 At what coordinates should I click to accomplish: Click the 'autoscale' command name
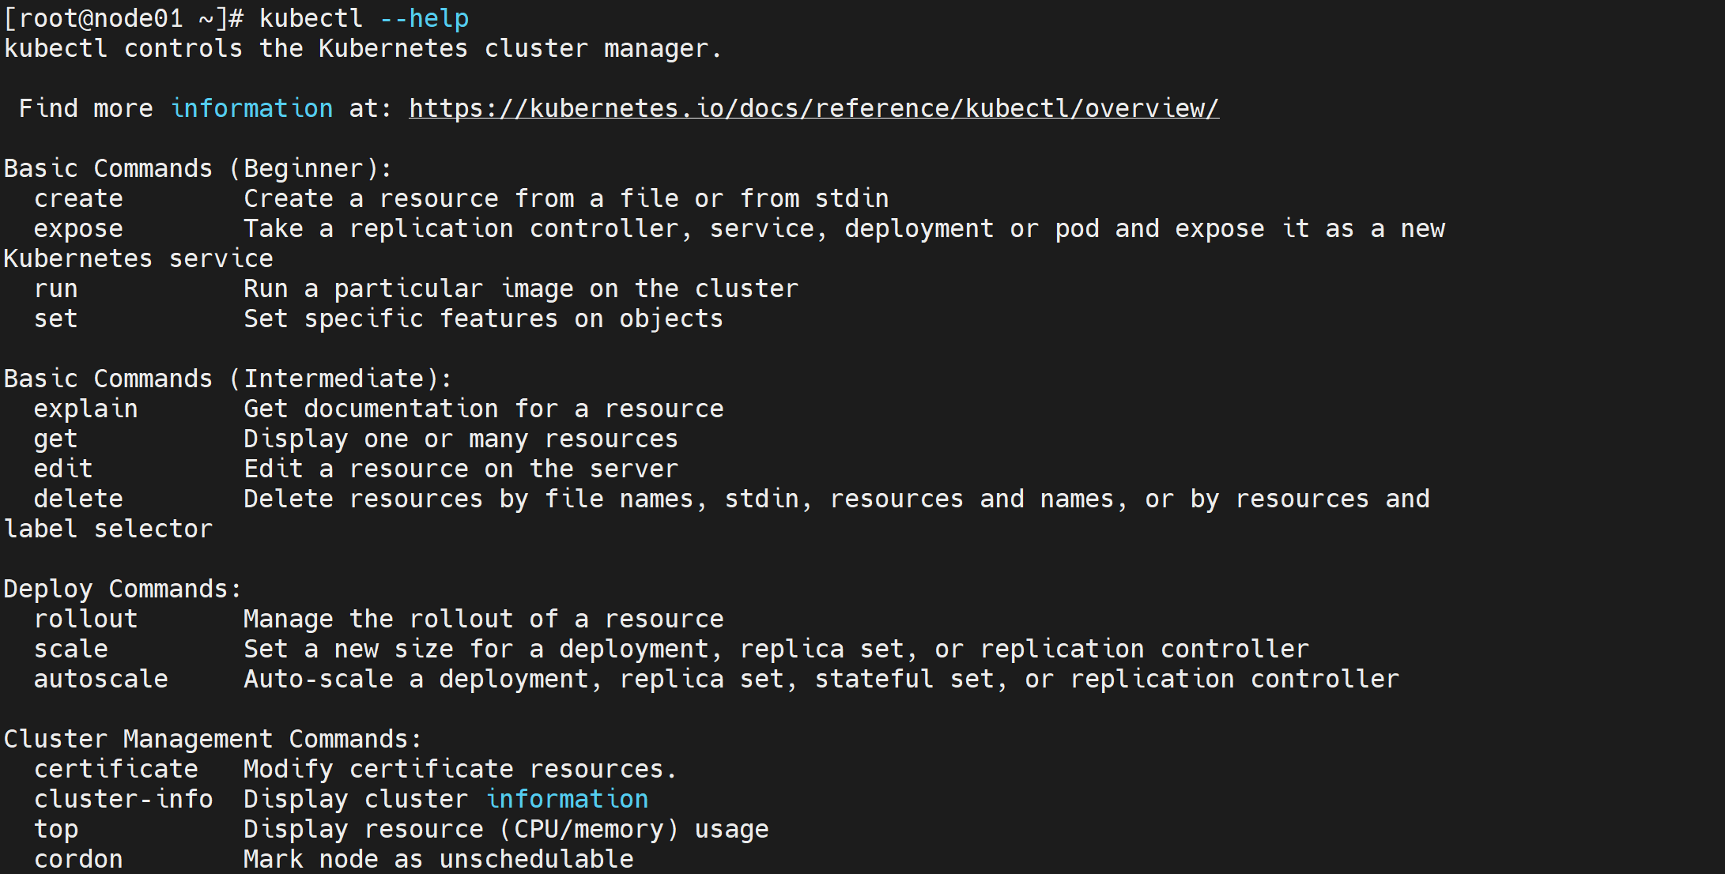(101, 679)
